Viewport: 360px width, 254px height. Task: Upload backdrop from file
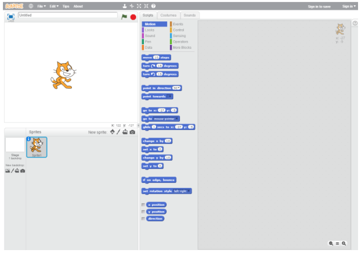[x=17, y=171]
